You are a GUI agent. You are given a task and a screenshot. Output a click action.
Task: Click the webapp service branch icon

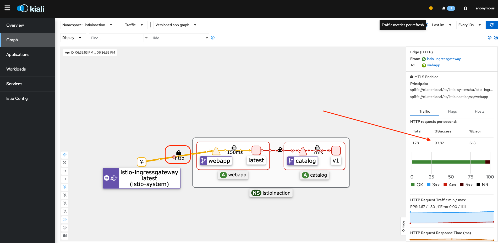tap(204, 161)
